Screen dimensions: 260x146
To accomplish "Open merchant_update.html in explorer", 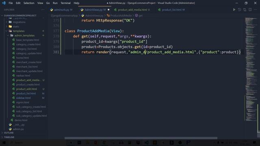I will [x=29, y=71].
